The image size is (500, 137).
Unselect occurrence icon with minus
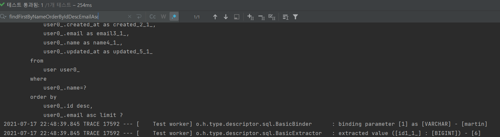pyautogui.click(x=261, y=17)
